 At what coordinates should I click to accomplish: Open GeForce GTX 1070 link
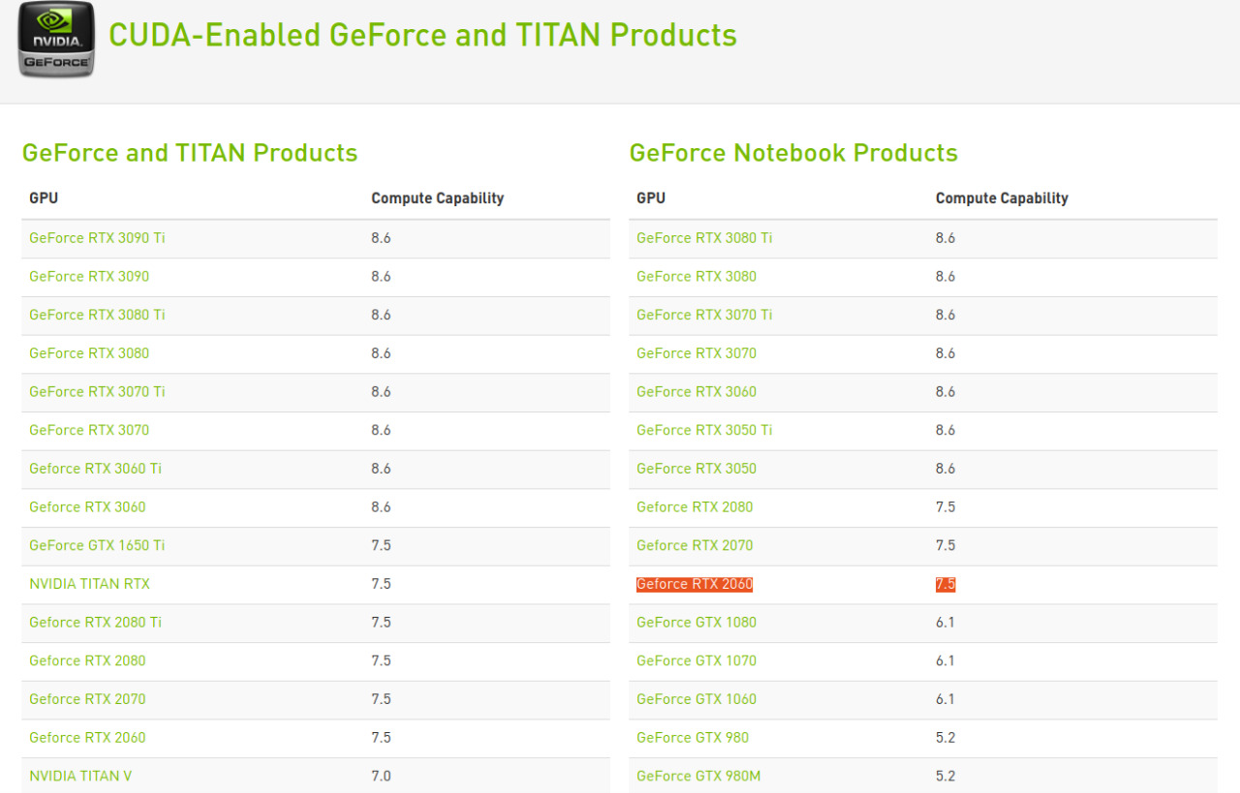tap(697, 660)
